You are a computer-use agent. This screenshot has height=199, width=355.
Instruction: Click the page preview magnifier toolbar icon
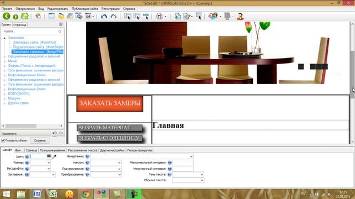point(79,16)
